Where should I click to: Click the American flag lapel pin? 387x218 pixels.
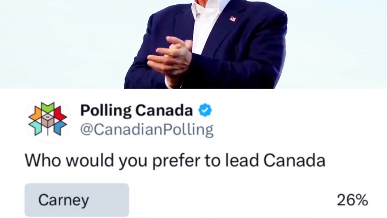point(233,19)
